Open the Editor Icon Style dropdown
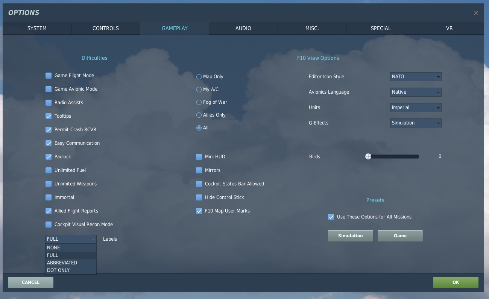 (x=416, y=77)
